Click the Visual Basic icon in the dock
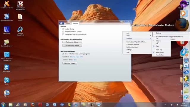The width and height of the screenshot is (190, 107). tap(186, 66)
